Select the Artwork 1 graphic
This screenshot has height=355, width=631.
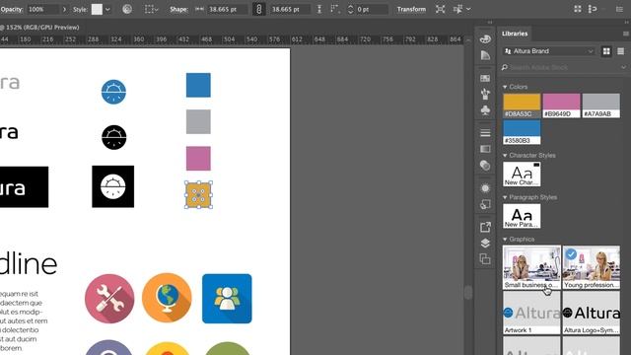(531, 313)
